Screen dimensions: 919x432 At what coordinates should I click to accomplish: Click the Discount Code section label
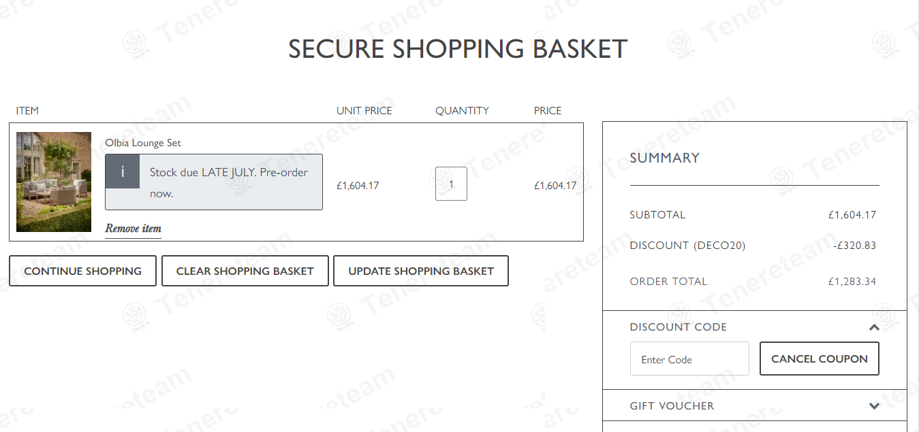coord(678,327)
